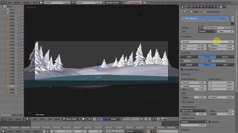
Task: Select Faces emit-from button
Action: (207, 57)
